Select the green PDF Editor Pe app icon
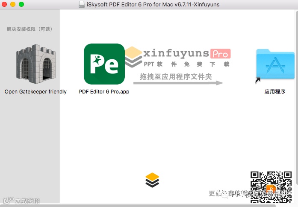Image resolution: width=298 pixels, height=207 pixels. (104, 64)
